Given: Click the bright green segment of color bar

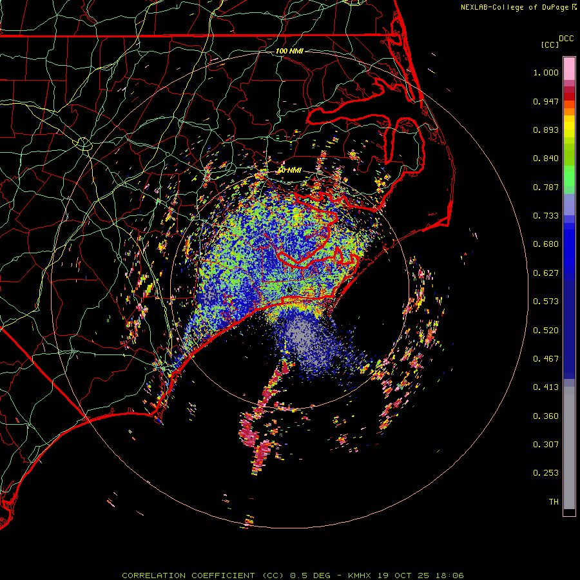Looking at the screenshot, I should (569, 176).
